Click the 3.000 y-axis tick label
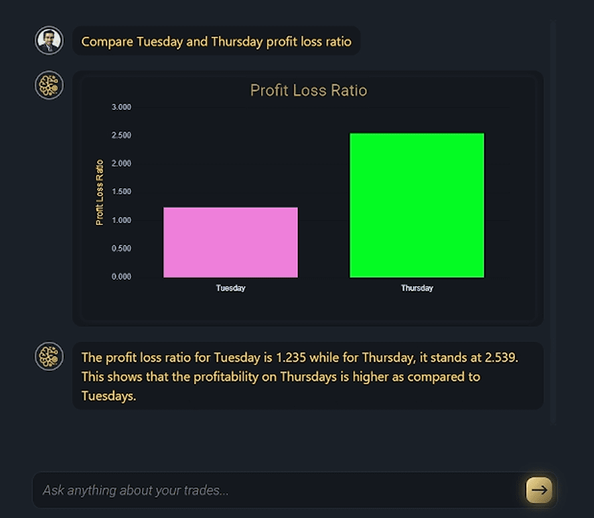The height and width of the screenshot is (518, 594). tap(121, 107)
